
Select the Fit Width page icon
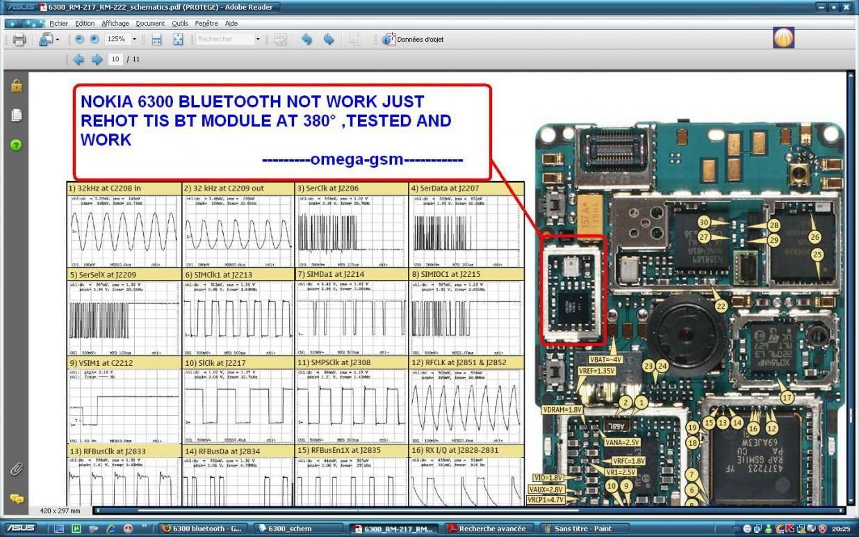(x=156, y=40)
